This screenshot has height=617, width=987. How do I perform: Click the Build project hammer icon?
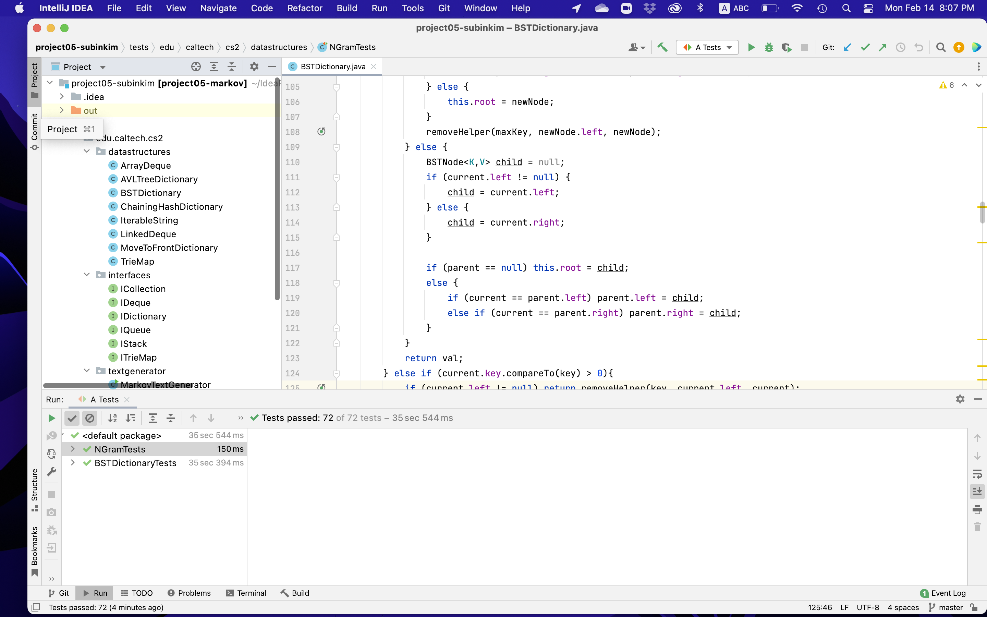(662, 47)
